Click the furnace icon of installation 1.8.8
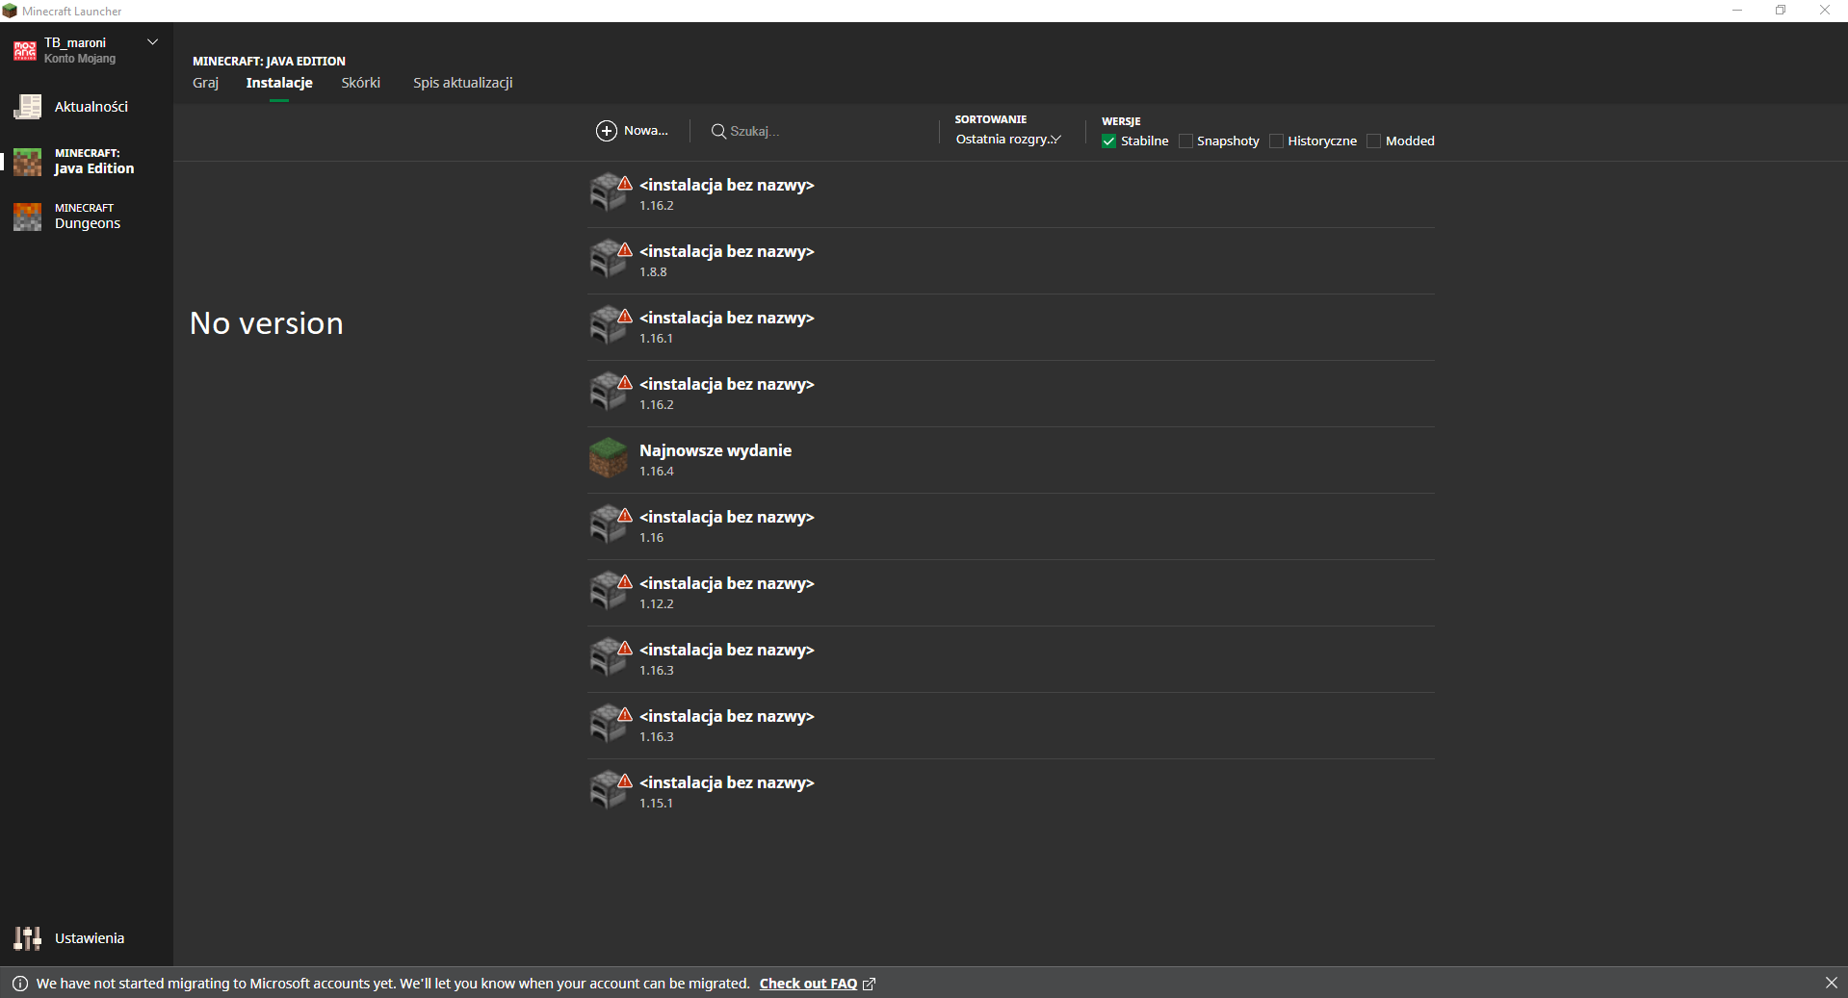This screenshot has height=998, width=1848. (x=608, y=259)
